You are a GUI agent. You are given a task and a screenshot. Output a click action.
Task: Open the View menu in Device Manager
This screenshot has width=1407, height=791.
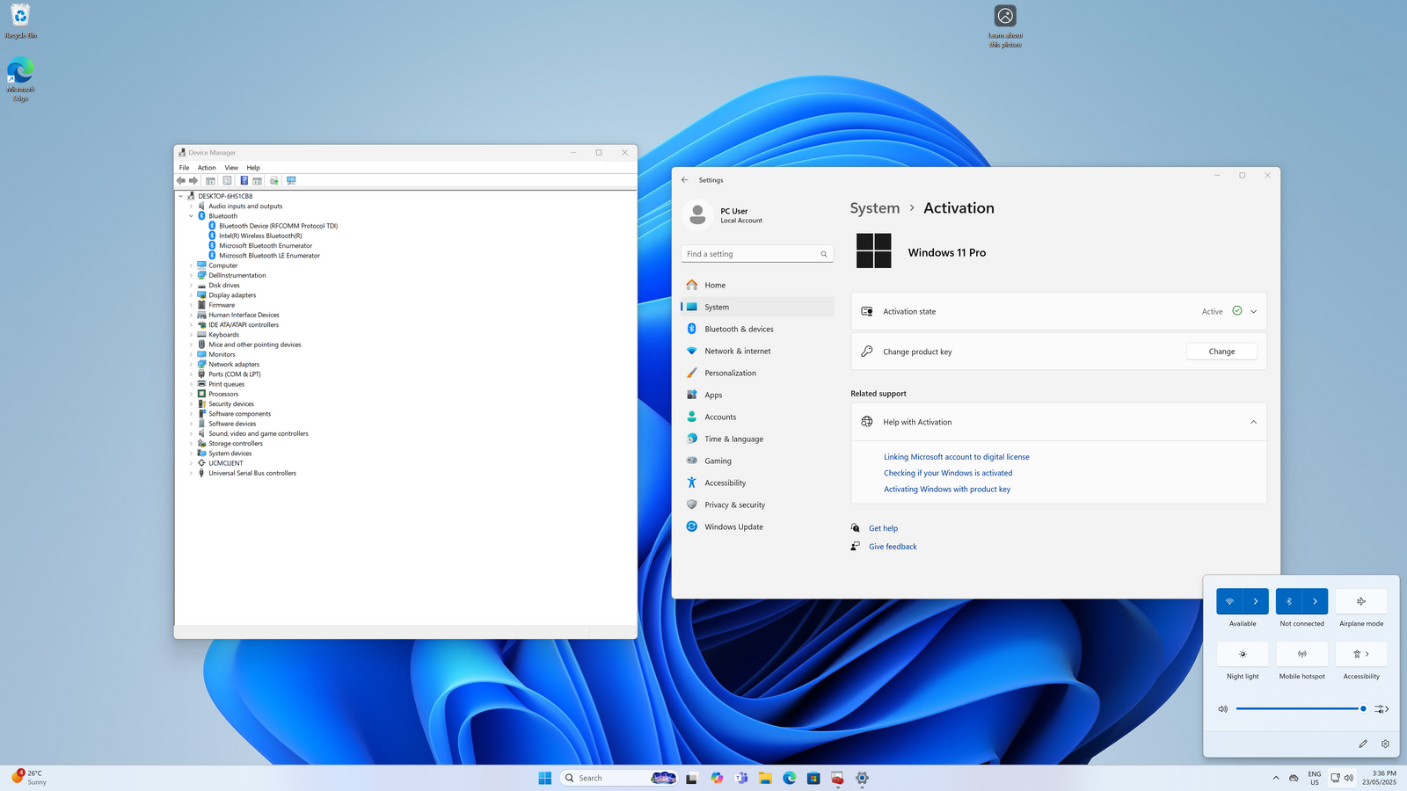pyautogui.click(x=231, y=168)
